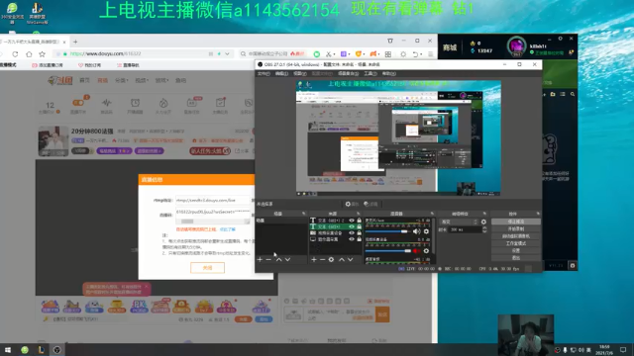Open the scene transition type dropdown

tap(460, 222)
